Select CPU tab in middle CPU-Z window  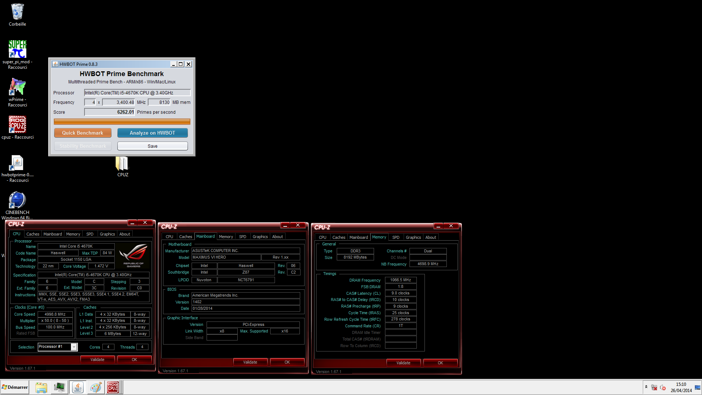169,237
